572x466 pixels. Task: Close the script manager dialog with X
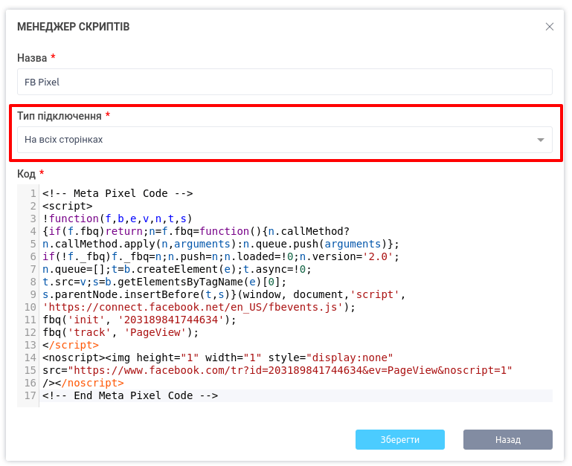[x=550, y=27]
